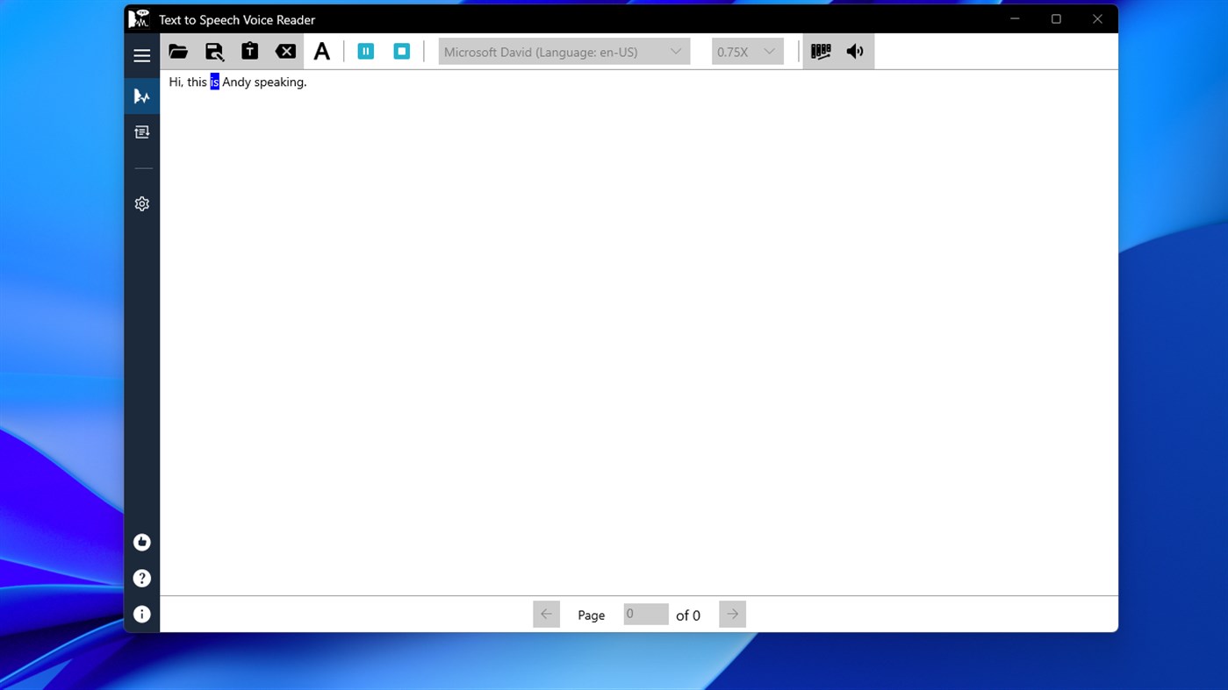Paste text with the clipboard icon
The height and width of the screenshot is (690, 1228).
[250, 52]
